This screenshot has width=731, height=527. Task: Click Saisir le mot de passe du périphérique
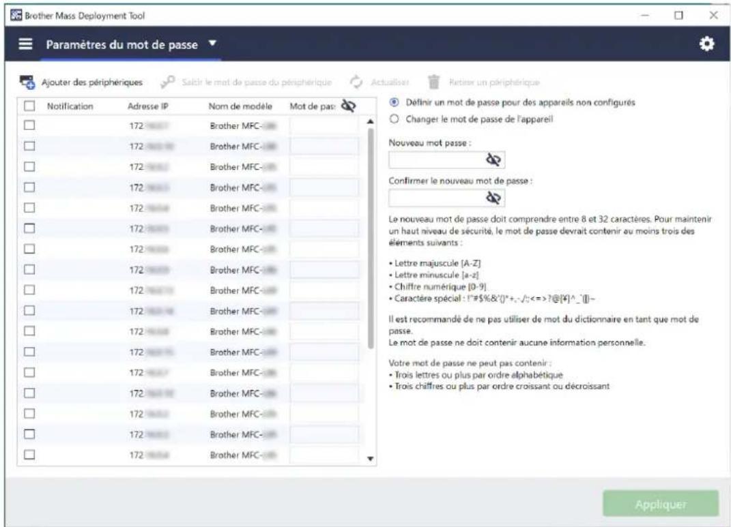pyautogui.click(x=257, y=82)
